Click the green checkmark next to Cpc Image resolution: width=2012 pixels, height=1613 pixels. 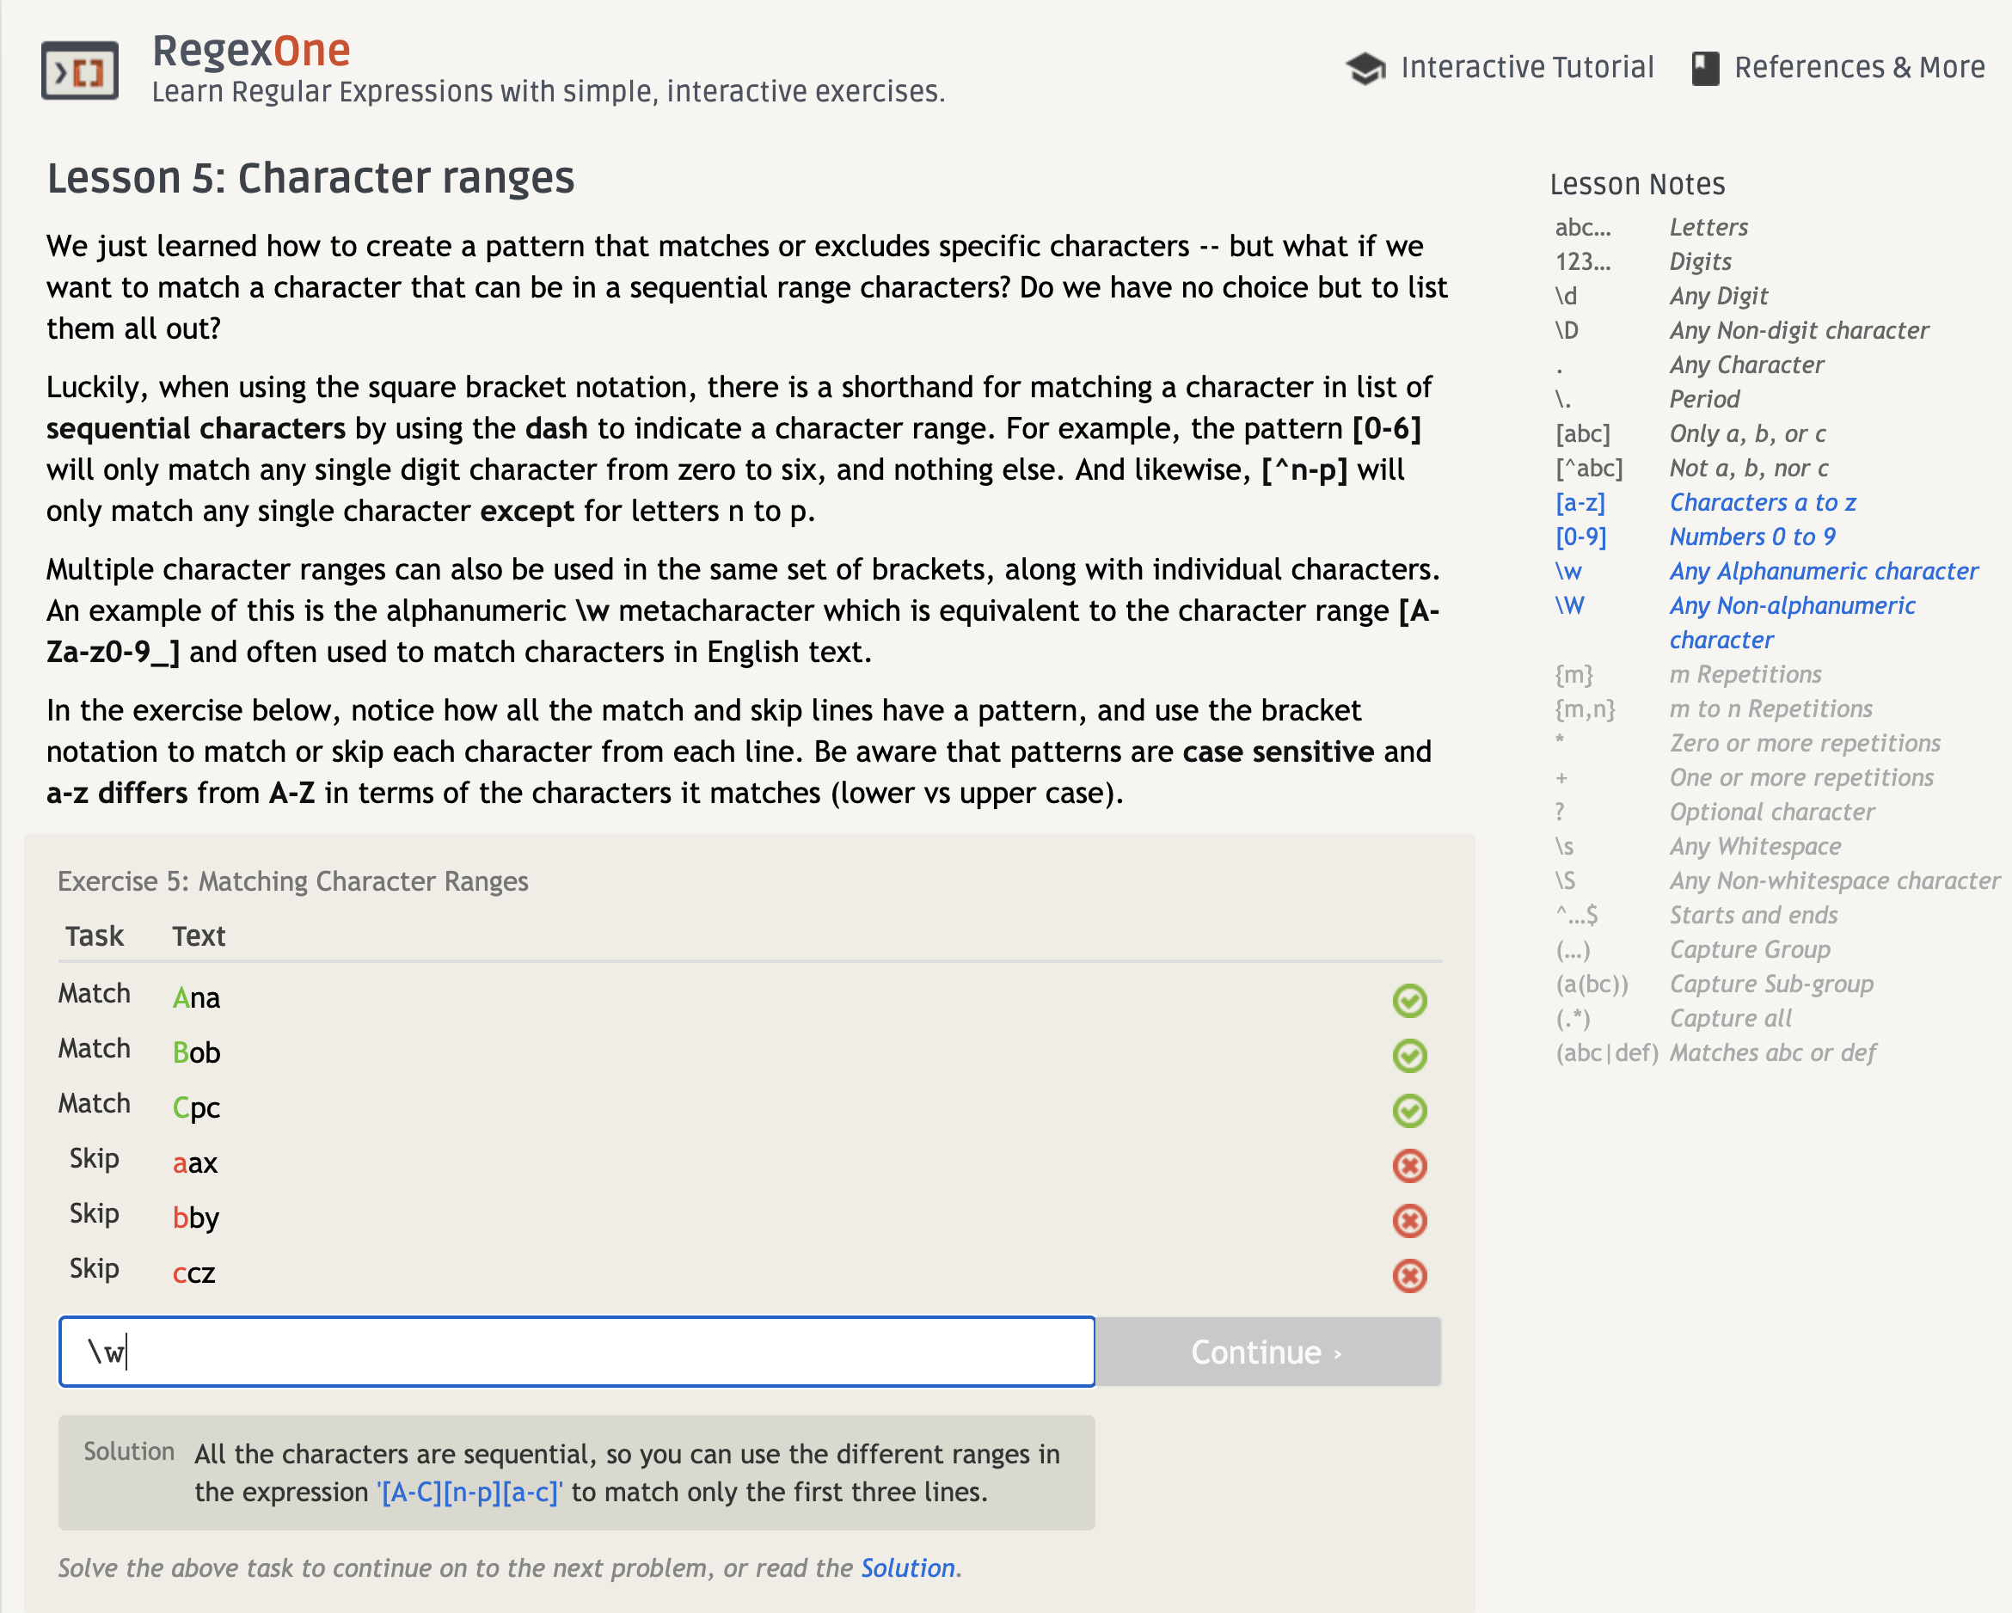click(x=1409, y=1111)
